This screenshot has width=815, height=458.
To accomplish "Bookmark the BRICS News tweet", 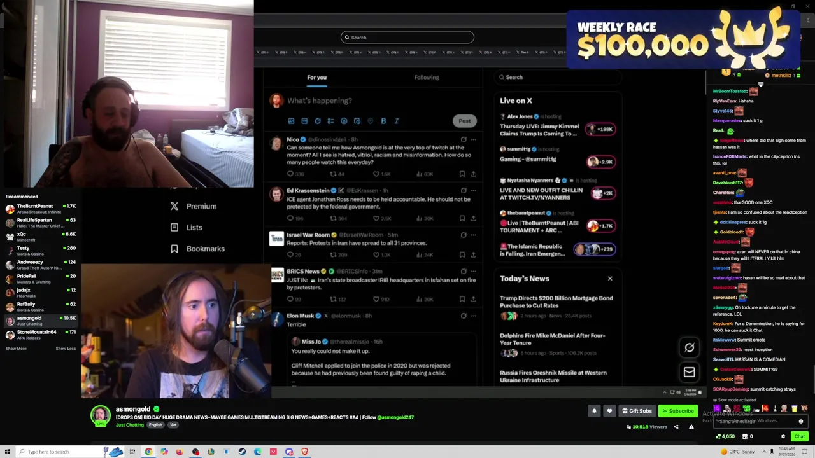I will click(462, 299).
